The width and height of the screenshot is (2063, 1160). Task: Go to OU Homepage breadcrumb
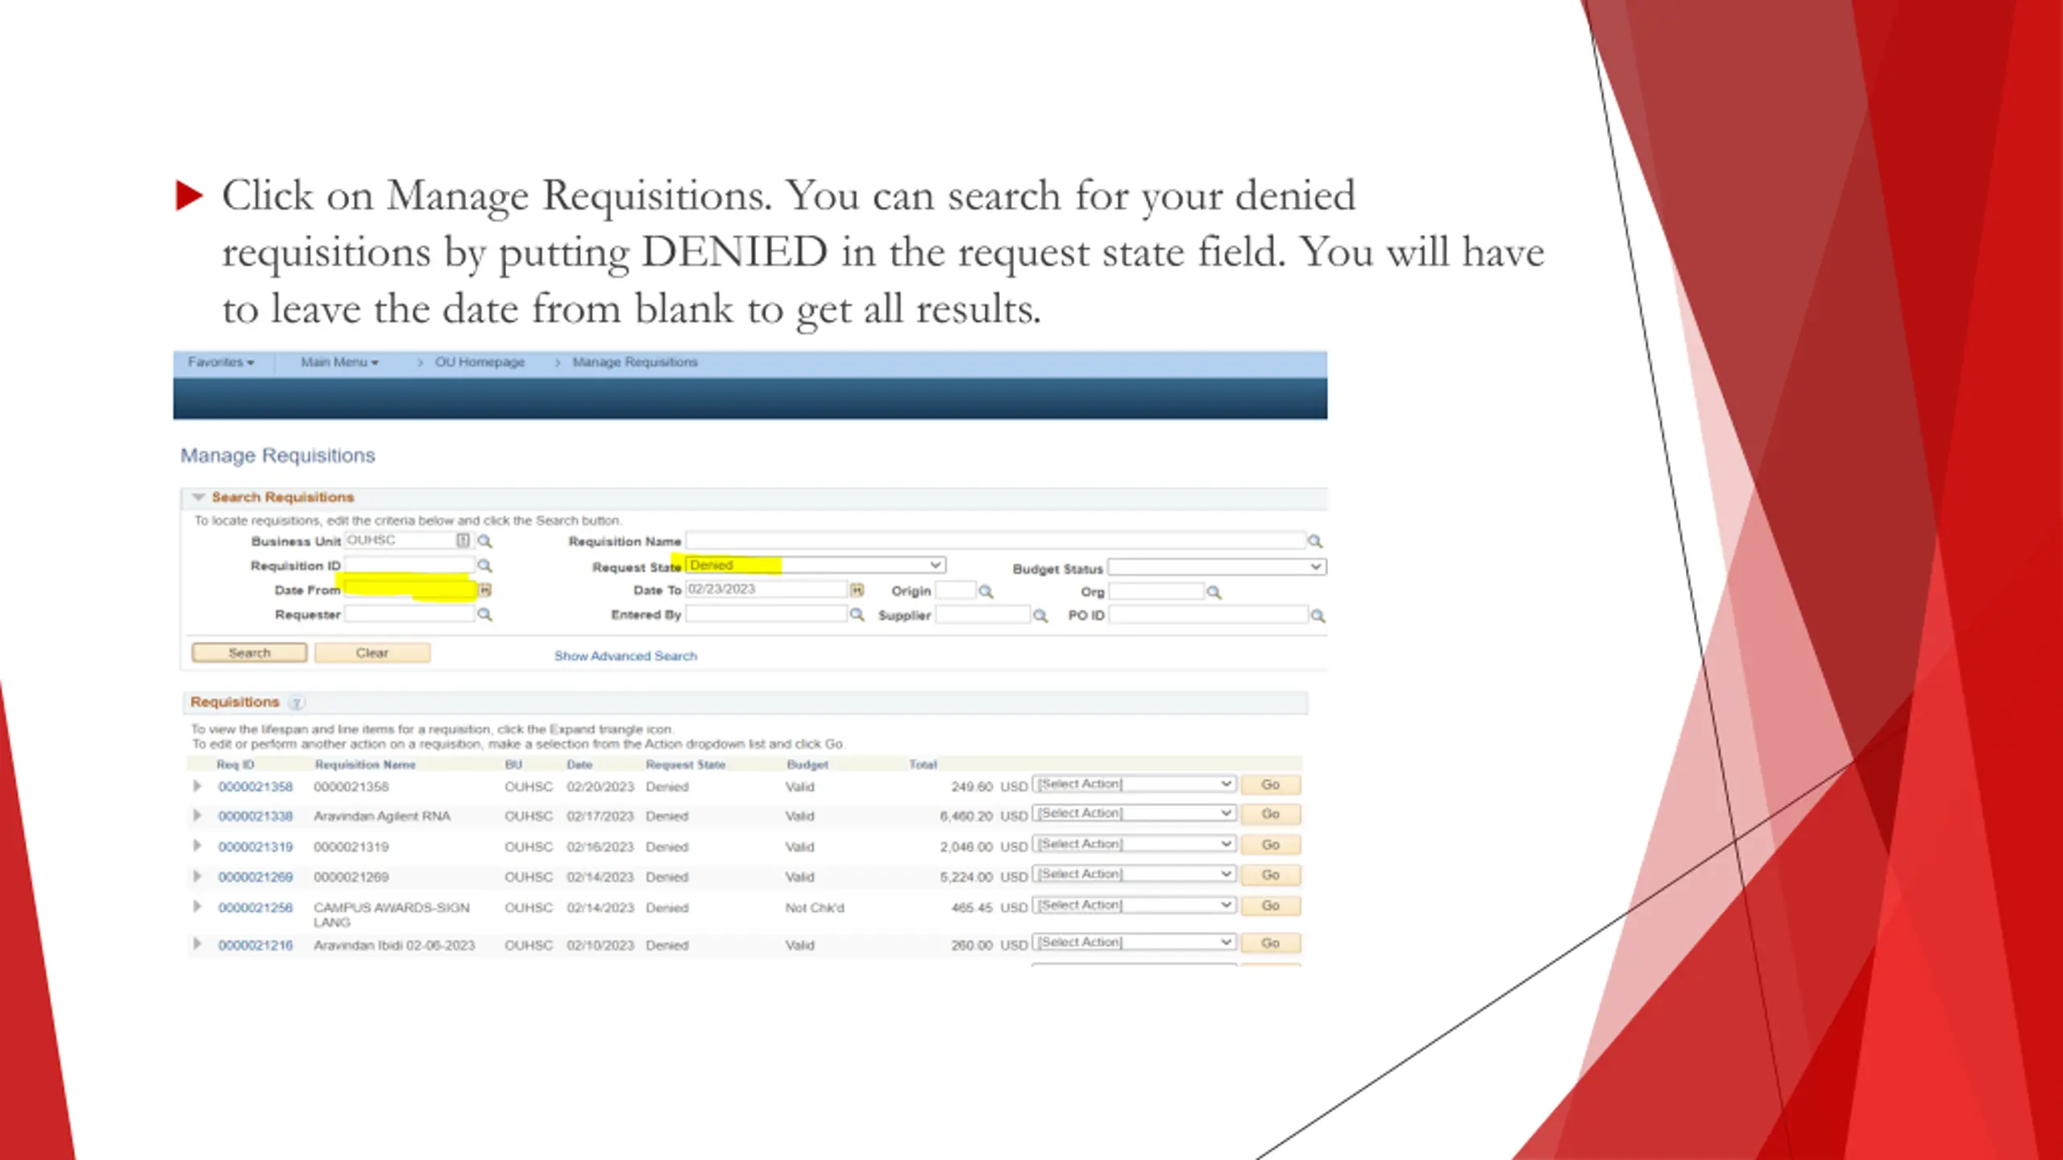479,362
